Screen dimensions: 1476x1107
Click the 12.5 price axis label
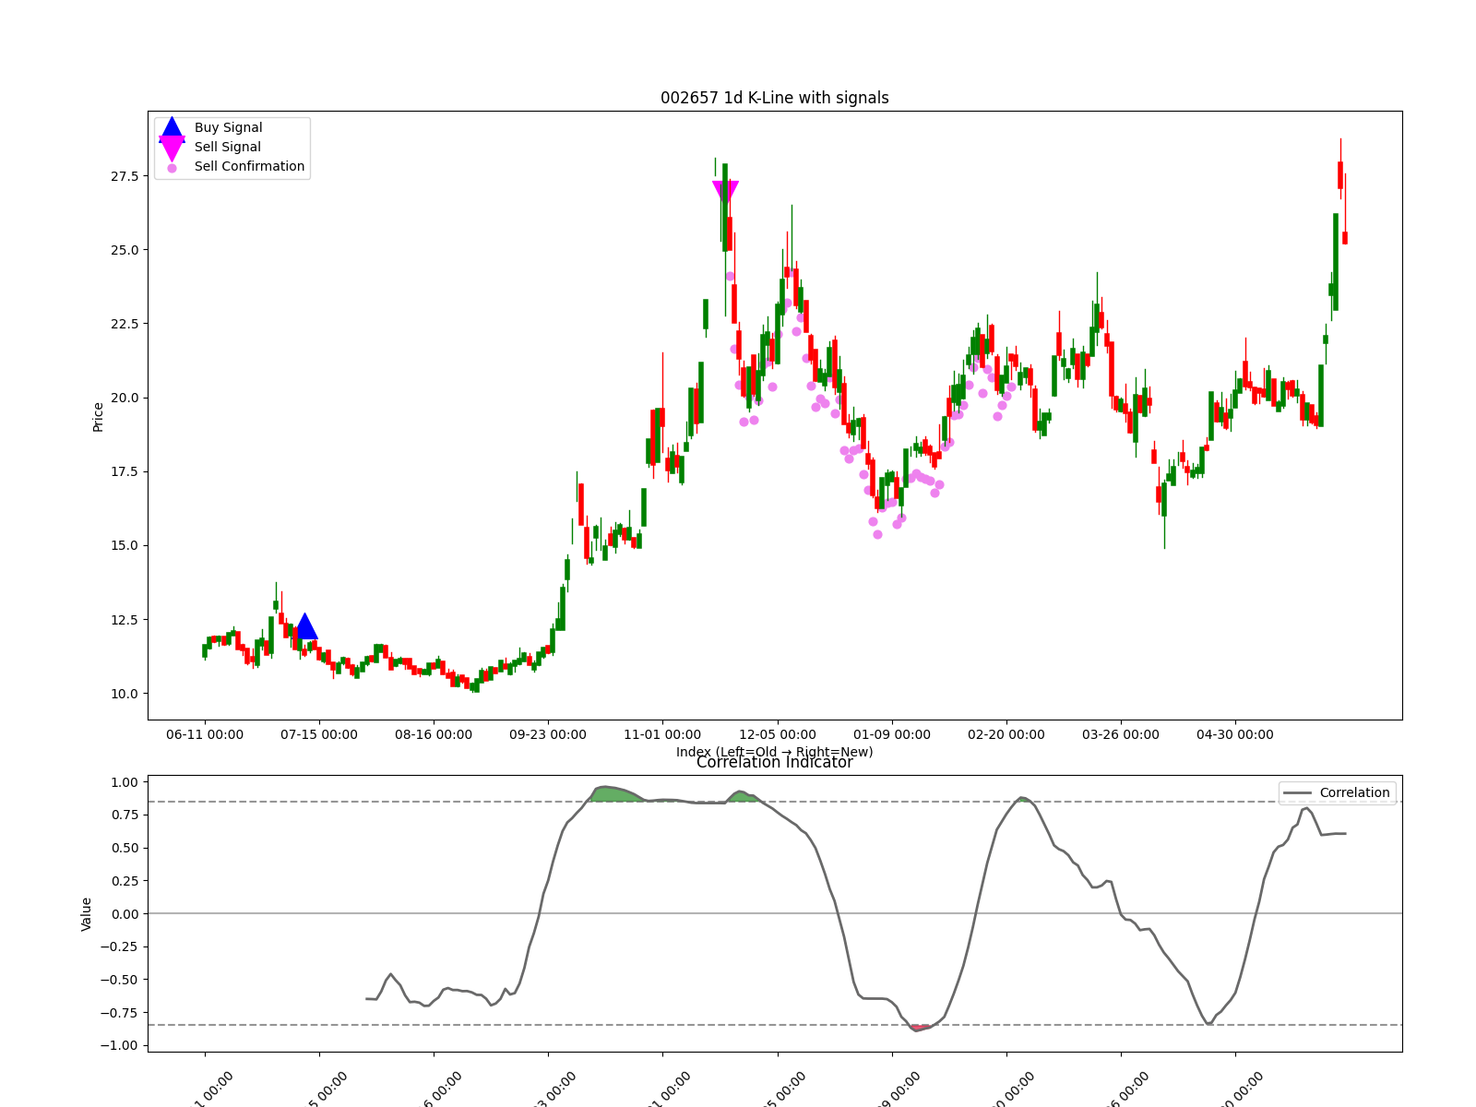click(x=125, y=620)
